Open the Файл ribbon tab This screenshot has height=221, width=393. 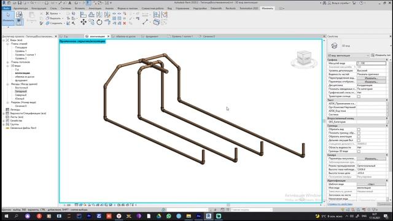(6, 8)
